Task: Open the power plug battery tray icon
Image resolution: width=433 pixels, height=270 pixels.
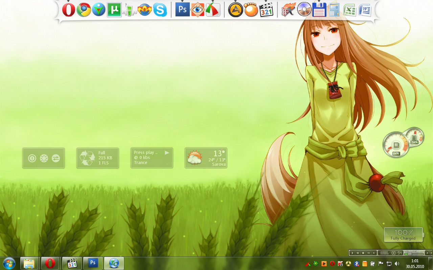Action: 373,264
